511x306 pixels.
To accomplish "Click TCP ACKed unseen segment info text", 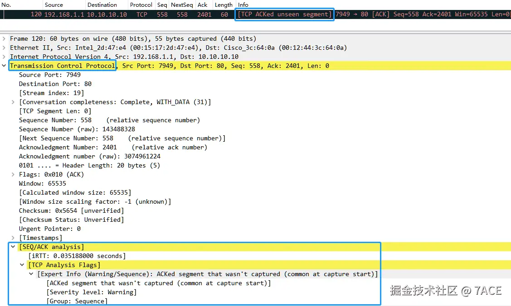I will click(x=284, y=14).
